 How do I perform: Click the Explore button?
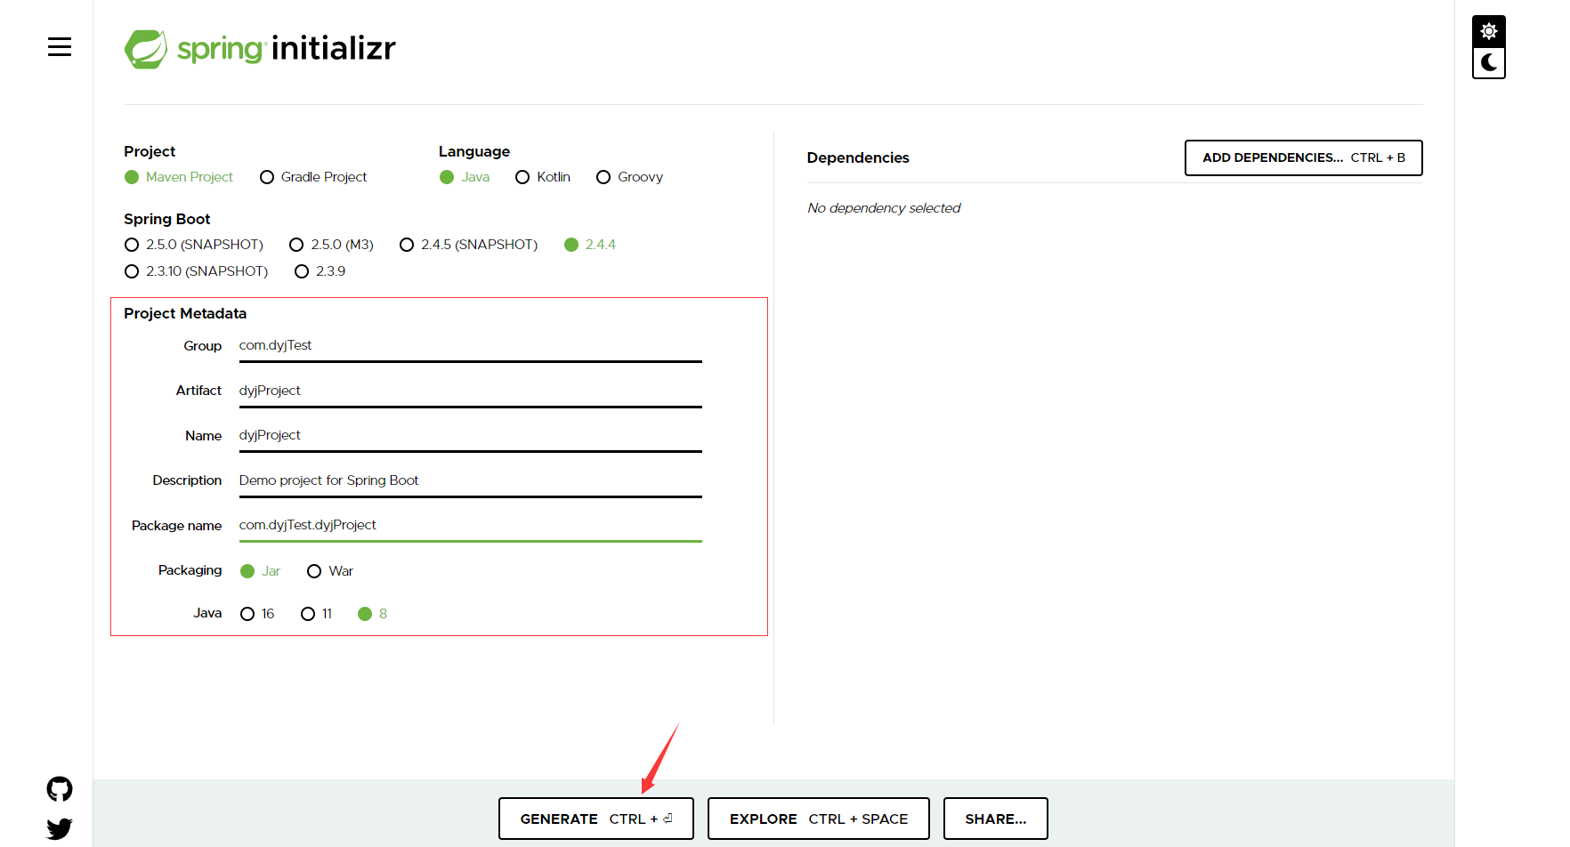[819, 819]
